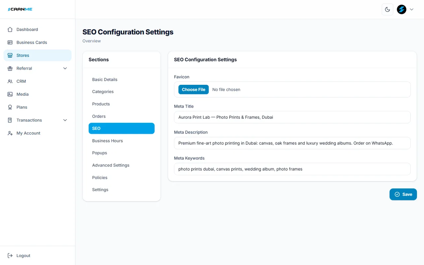Expand the Referral submenu chevron
The width and height of the screenshot is (424, 265).
pyautogui.click(x=65, y=68)
